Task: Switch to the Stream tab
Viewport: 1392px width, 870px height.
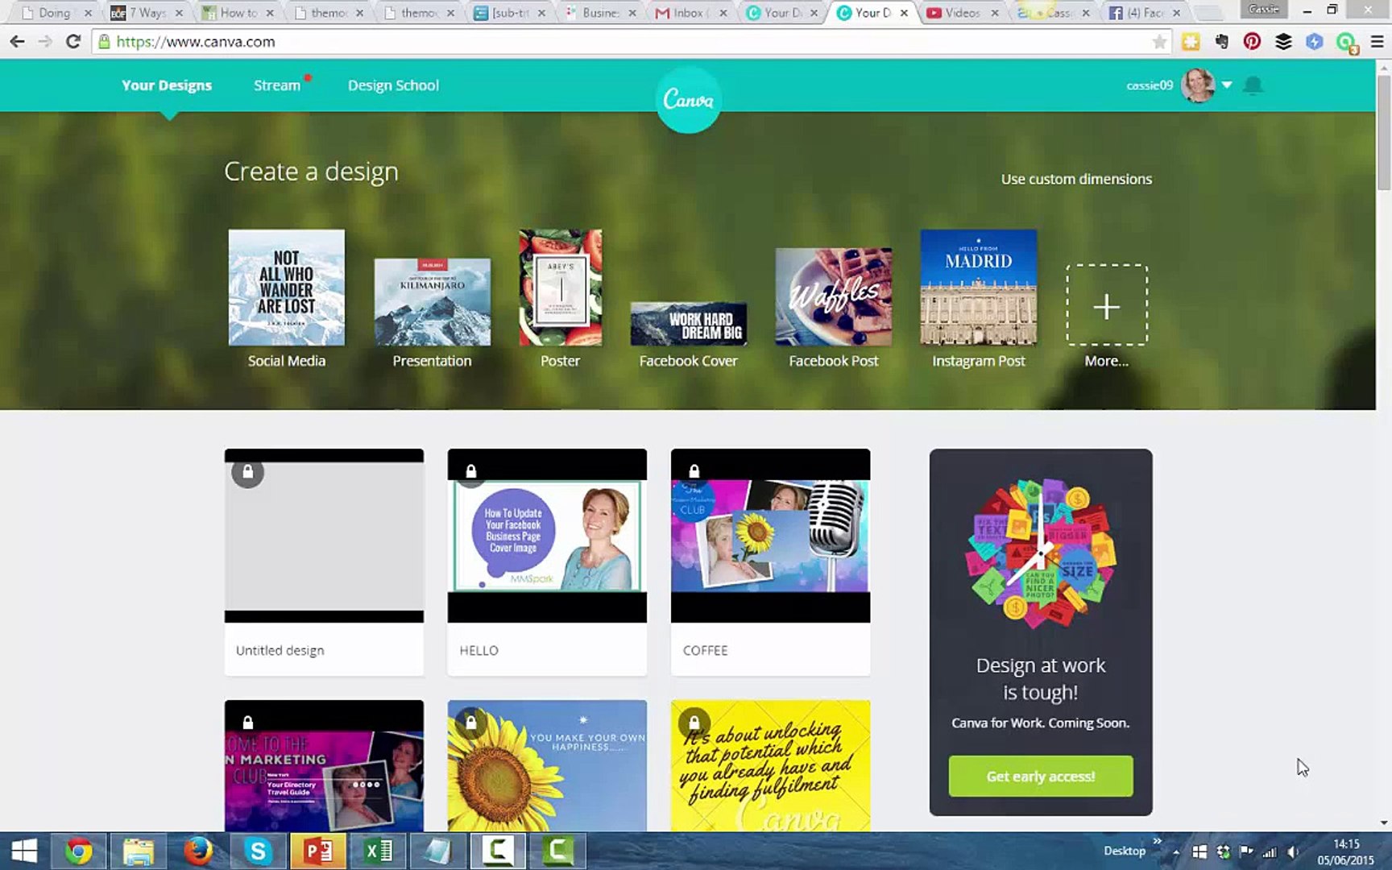Action: (277, 85)
